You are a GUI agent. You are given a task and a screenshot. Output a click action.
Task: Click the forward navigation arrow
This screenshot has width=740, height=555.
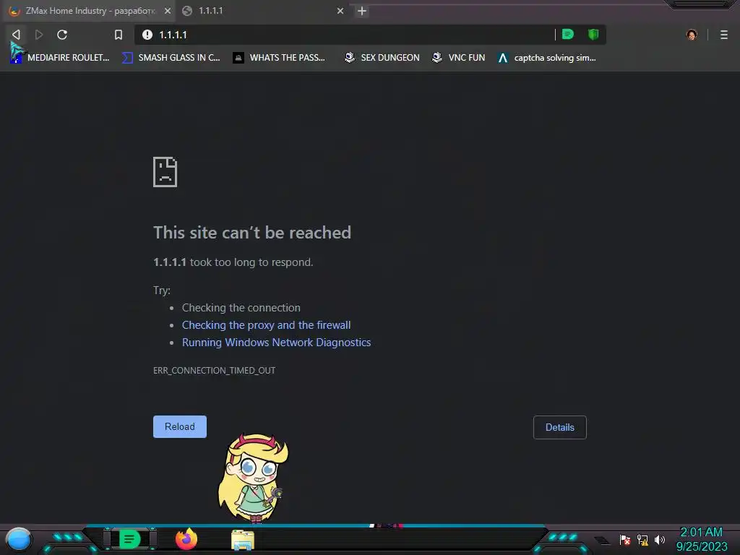coord(39,35)
